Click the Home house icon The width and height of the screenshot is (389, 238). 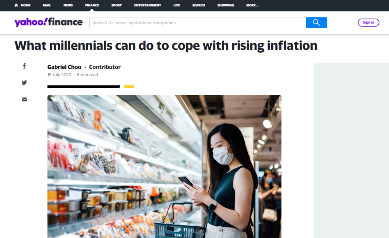tap(16, 5)
